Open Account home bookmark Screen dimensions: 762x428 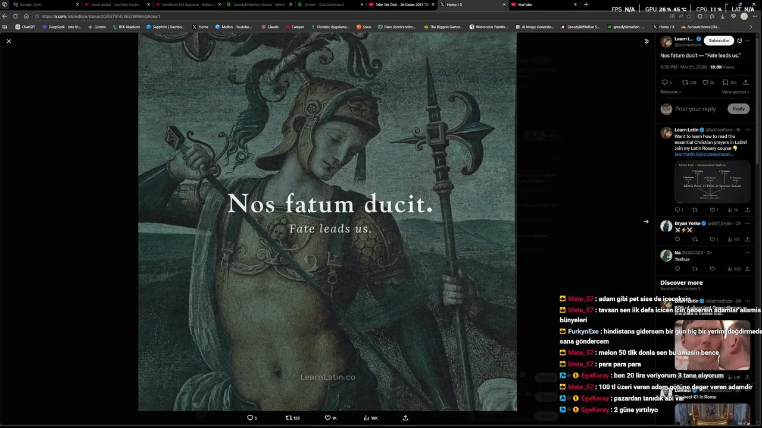pyautogui.click(x=700, y=27)
